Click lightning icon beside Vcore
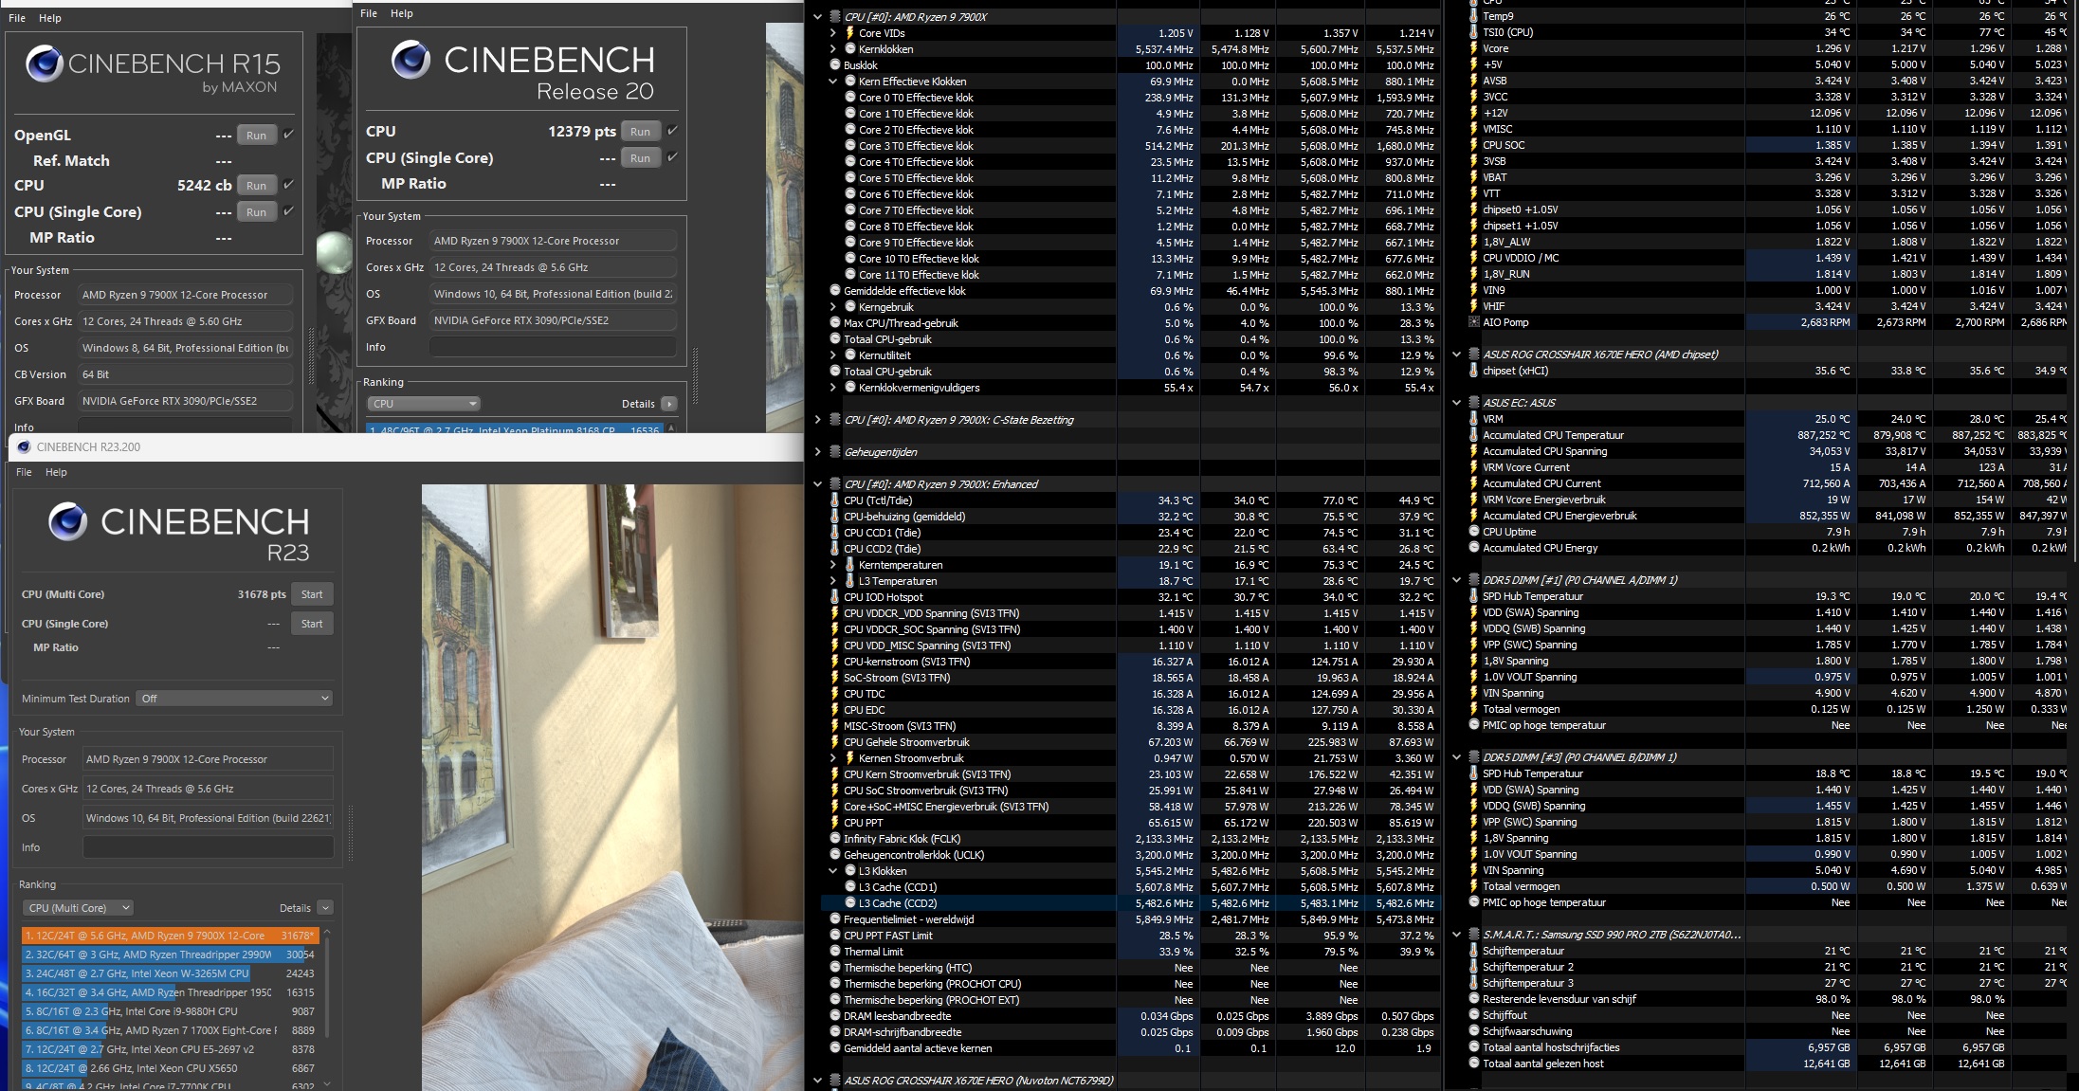Screen dimensions: 2079x1091 (1473, 48)
